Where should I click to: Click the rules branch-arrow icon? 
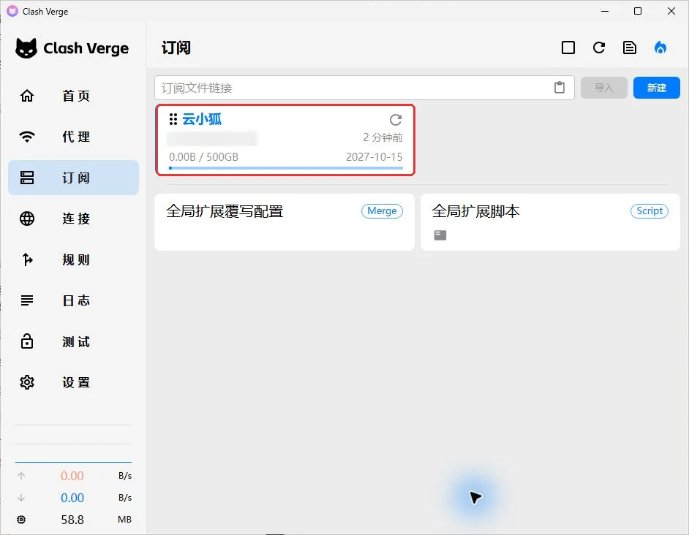27,259
